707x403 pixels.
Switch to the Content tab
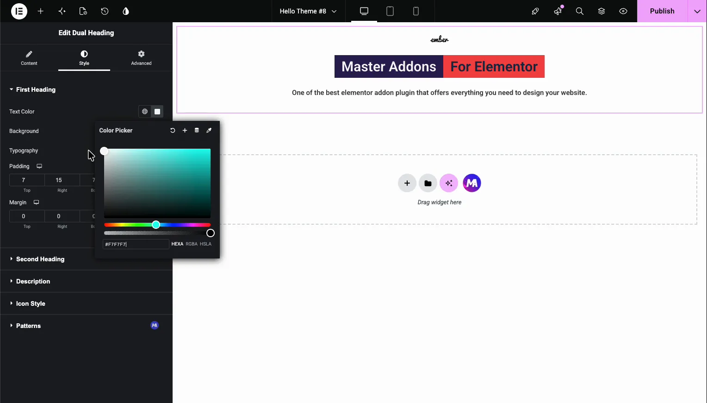(x=29, y=58)
